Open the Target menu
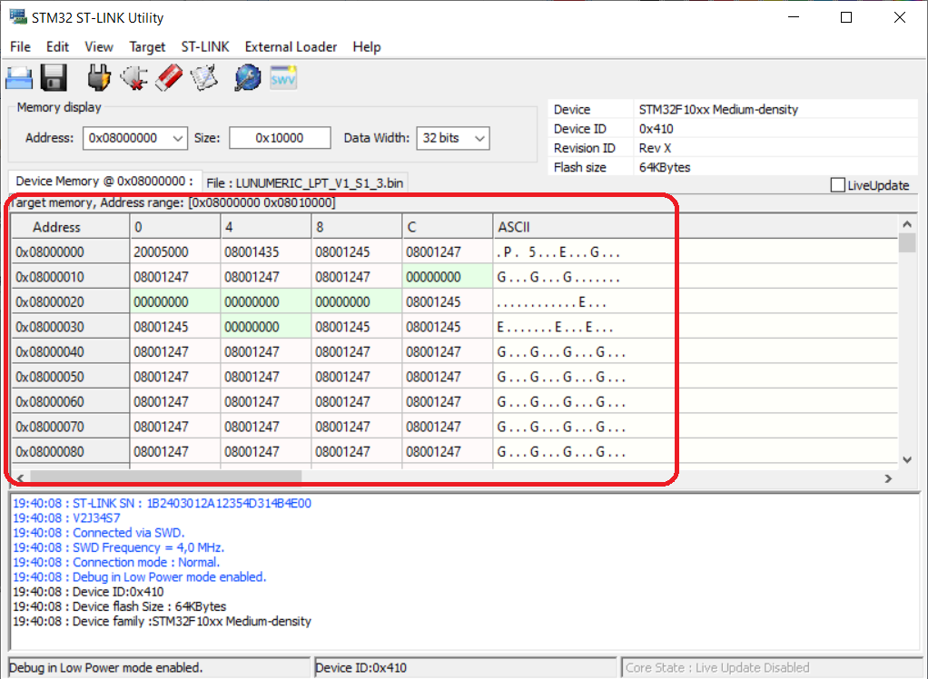928x679 pixels. [147, 46]
